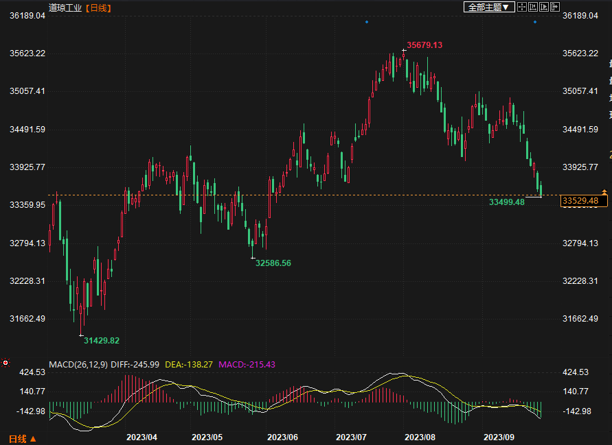Click the 32586.56 low price label
612x445 pixels.
273,263
